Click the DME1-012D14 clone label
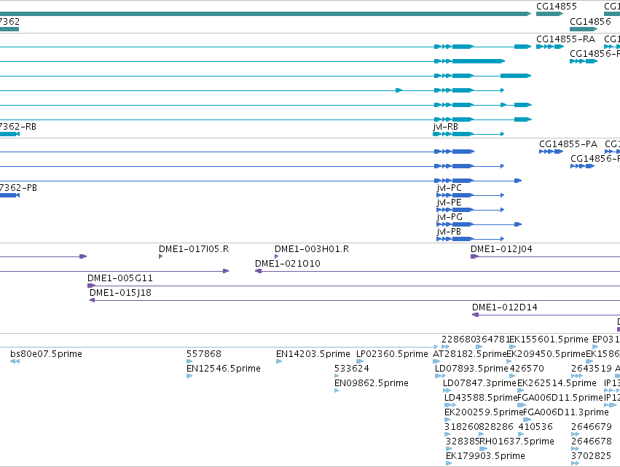This screenshot has height=467, width=620. click(505, 307)
